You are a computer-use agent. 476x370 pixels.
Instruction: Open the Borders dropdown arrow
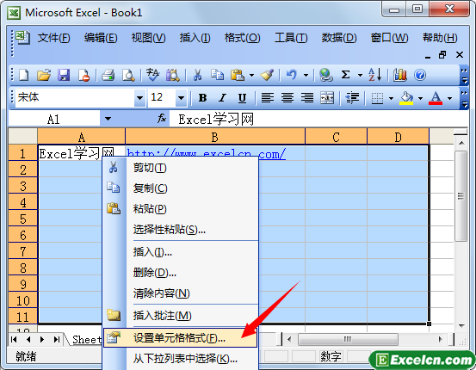391,98
